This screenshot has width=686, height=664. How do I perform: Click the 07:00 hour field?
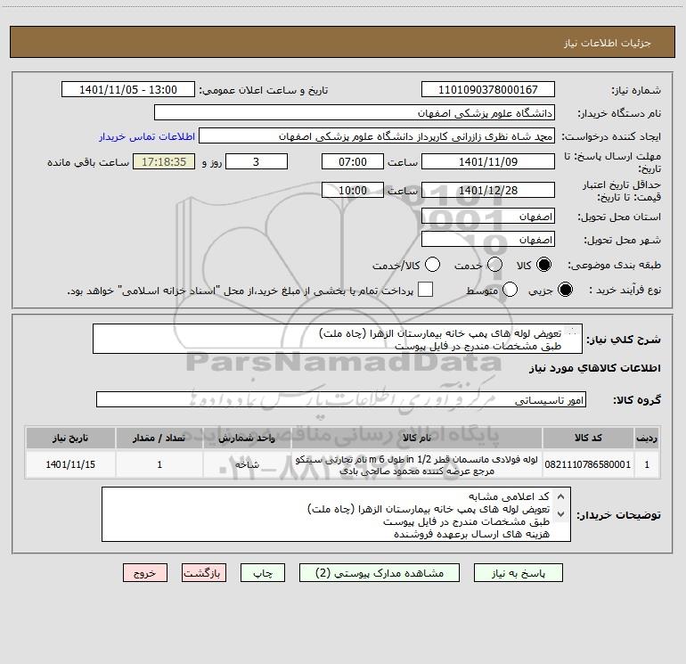tap(353, 162)
